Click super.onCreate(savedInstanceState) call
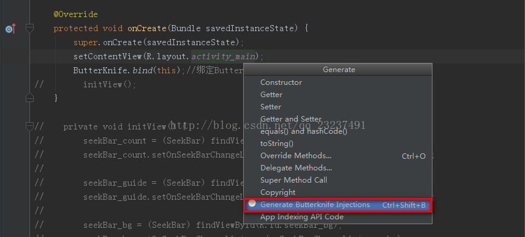 (159, 42)
